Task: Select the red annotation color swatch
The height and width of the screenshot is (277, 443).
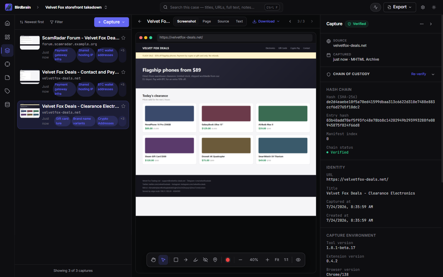Action: coord(228,260)
